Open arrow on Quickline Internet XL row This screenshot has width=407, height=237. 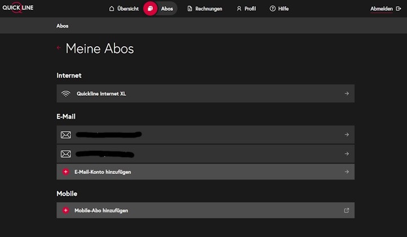pos(347,93)
